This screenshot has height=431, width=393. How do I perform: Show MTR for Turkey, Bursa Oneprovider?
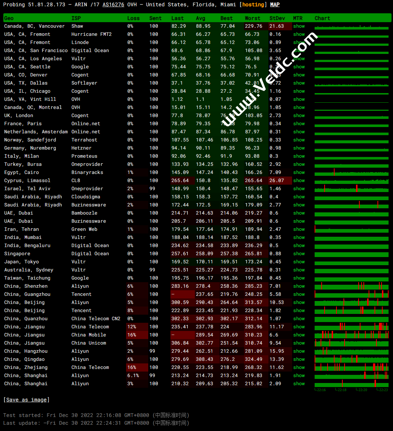tap(299, 164)
